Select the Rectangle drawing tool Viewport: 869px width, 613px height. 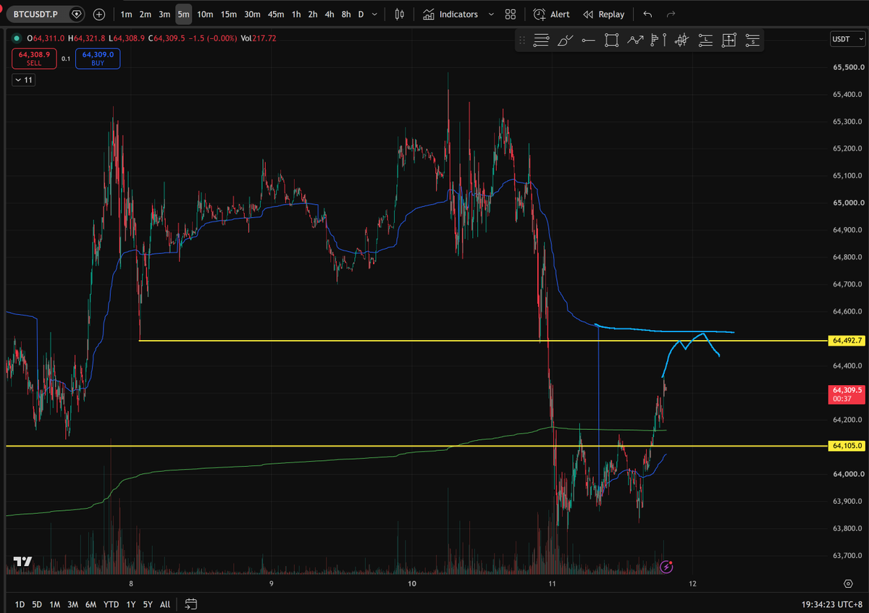point(611,41)
